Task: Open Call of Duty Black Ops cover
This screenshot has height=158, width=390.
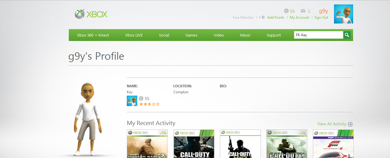Action: click(194, 144)
